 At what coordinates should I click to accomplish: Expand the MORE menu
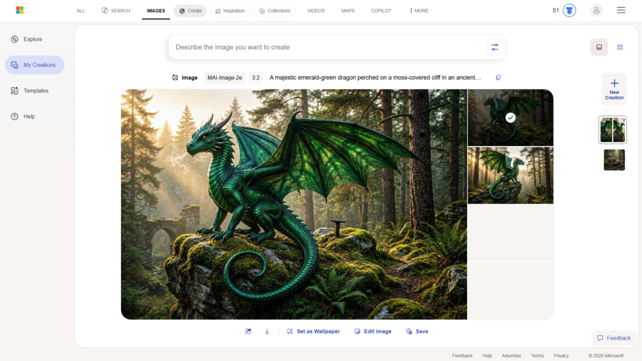pos(419,11)
